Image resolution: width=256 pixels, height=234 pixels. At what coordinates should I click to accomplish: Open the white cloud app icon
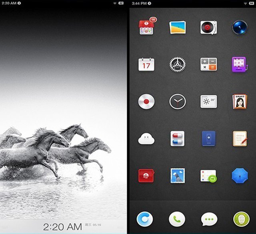[x=146, y=139]
